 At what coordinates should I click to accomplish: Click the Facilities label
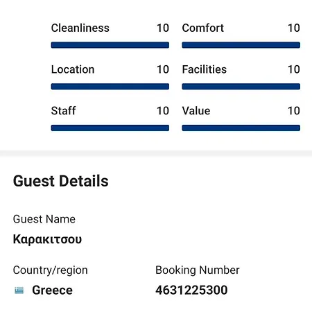click(205, 69)
